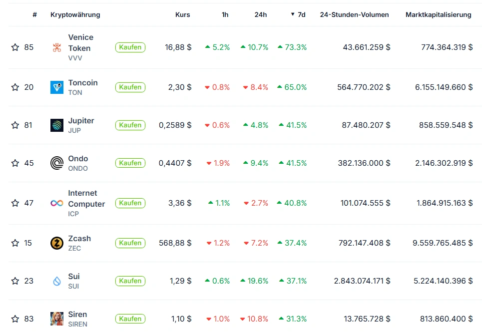This screenshot has width=482, height=333.
Task: Sort by 24-Stunden-Volumen header
Action: pos(355,15)
